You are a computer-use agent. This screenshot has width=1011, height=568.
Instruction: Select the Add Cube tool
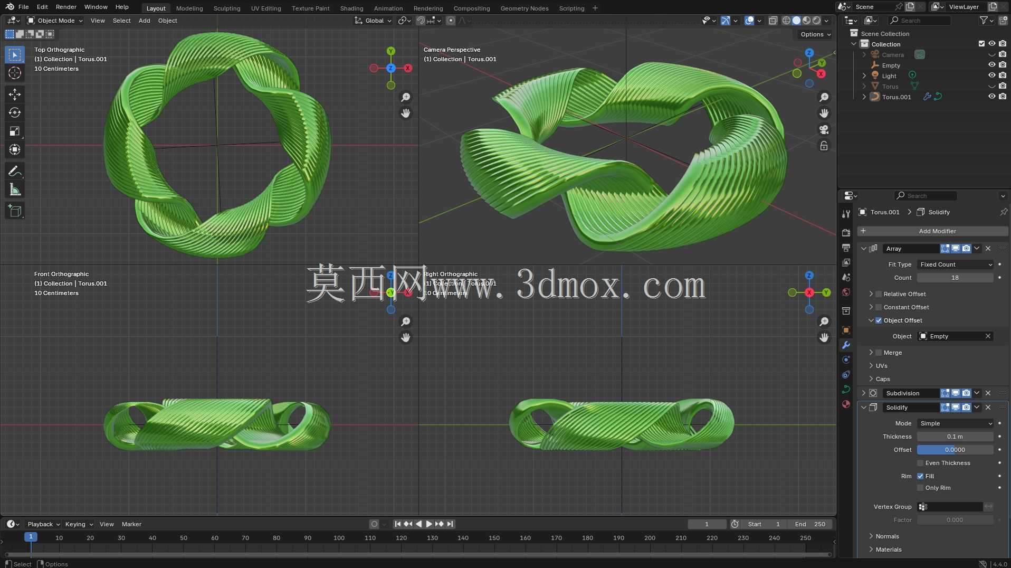[x=15, y=211]
